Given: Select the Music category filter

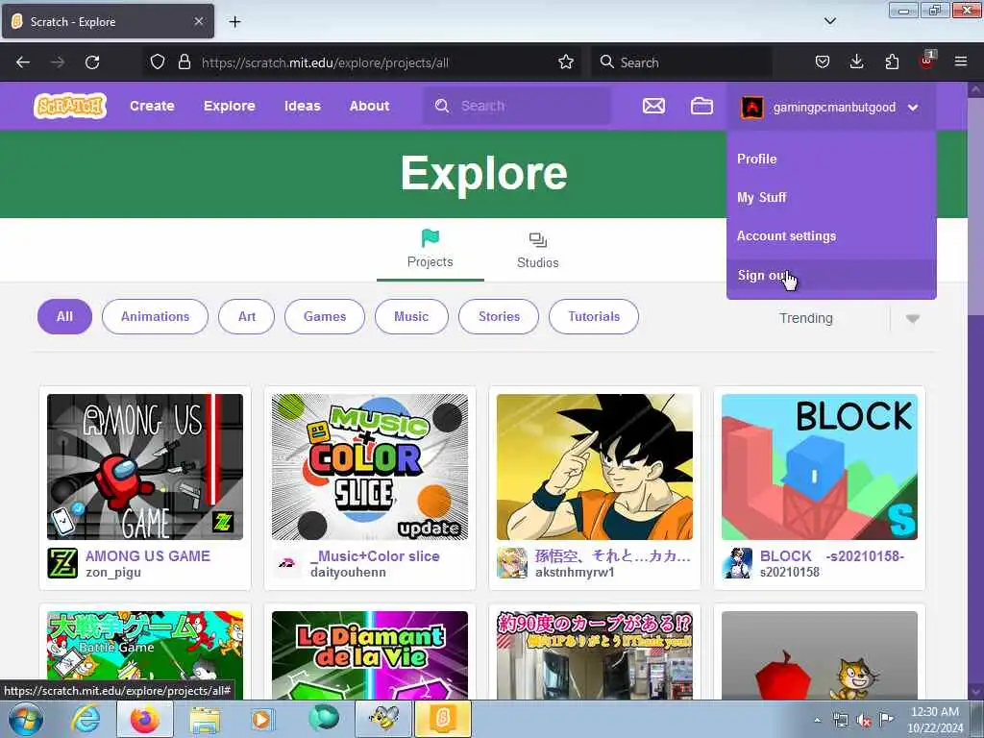Looking at the screenshot, I should tap(411, 316).
